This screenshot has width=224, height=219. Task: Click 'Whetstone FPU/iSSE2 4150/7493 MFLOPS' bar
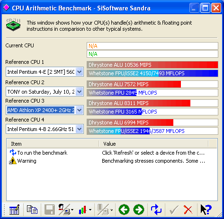point(152,73)
